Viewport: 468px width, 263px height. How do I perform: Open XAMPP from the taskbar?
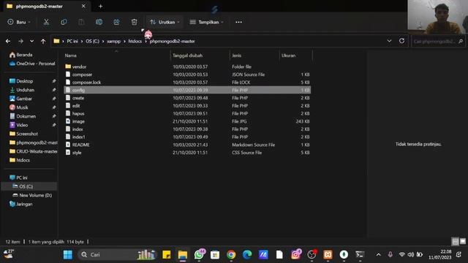[328, 255]
